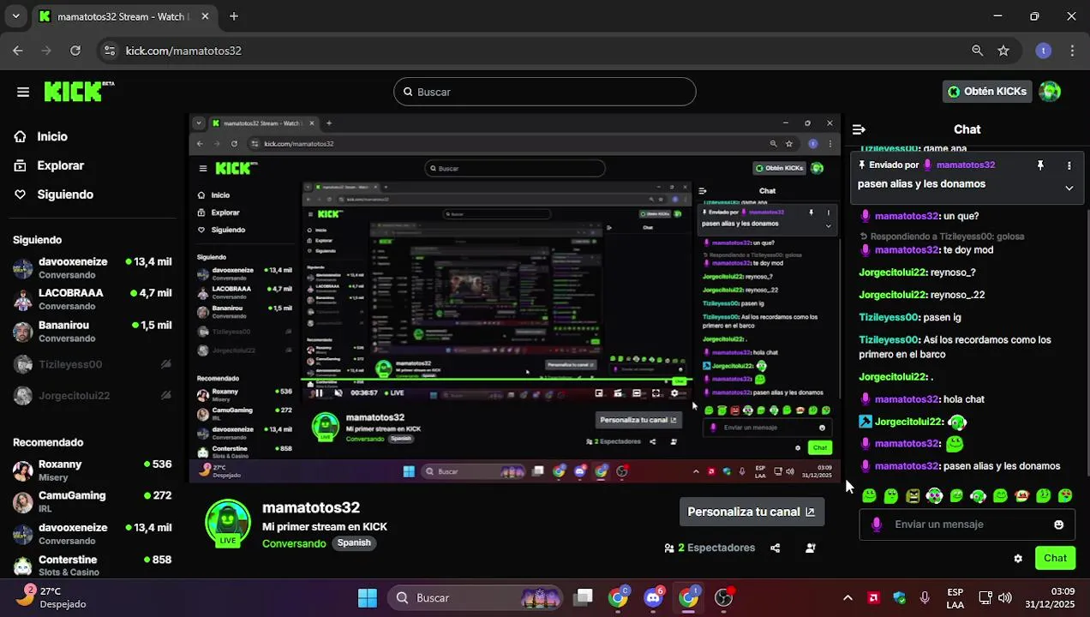Select the mamatotos32 Stream browser tab
The image size is (1090, 617).
point(124,16)
